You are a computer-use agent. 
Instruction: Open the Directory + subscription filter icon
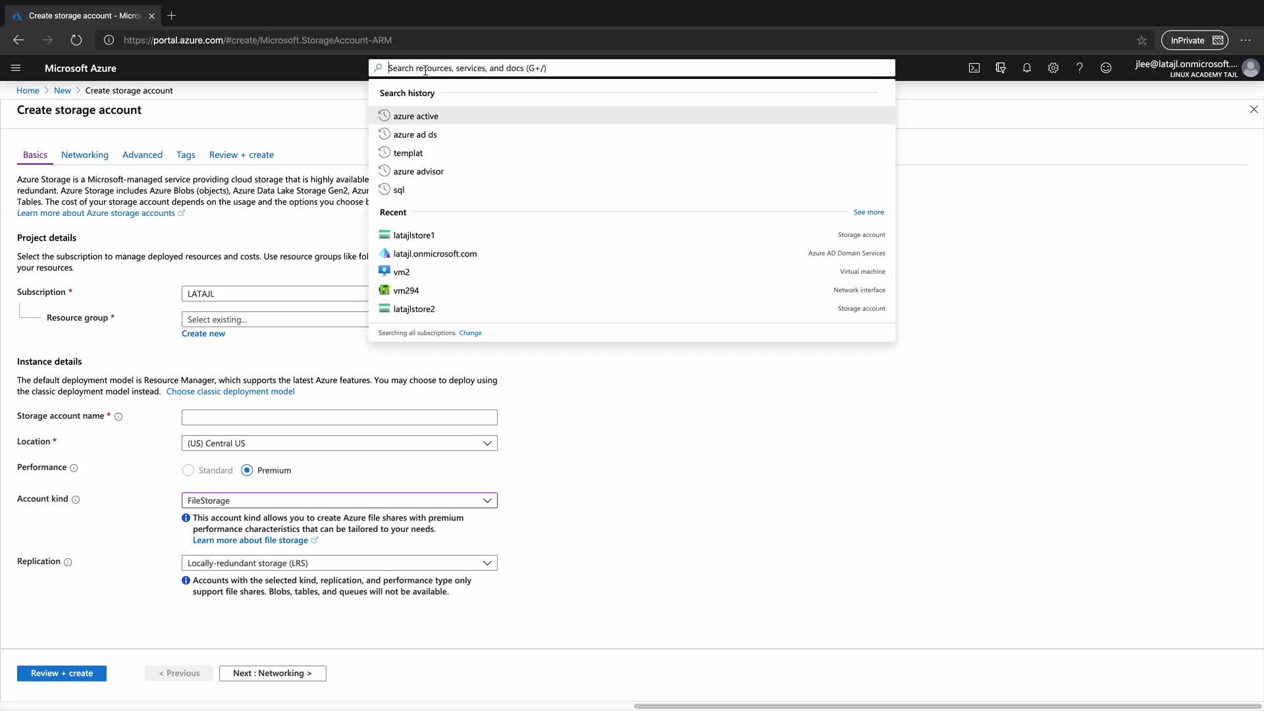click(1001, 68)
